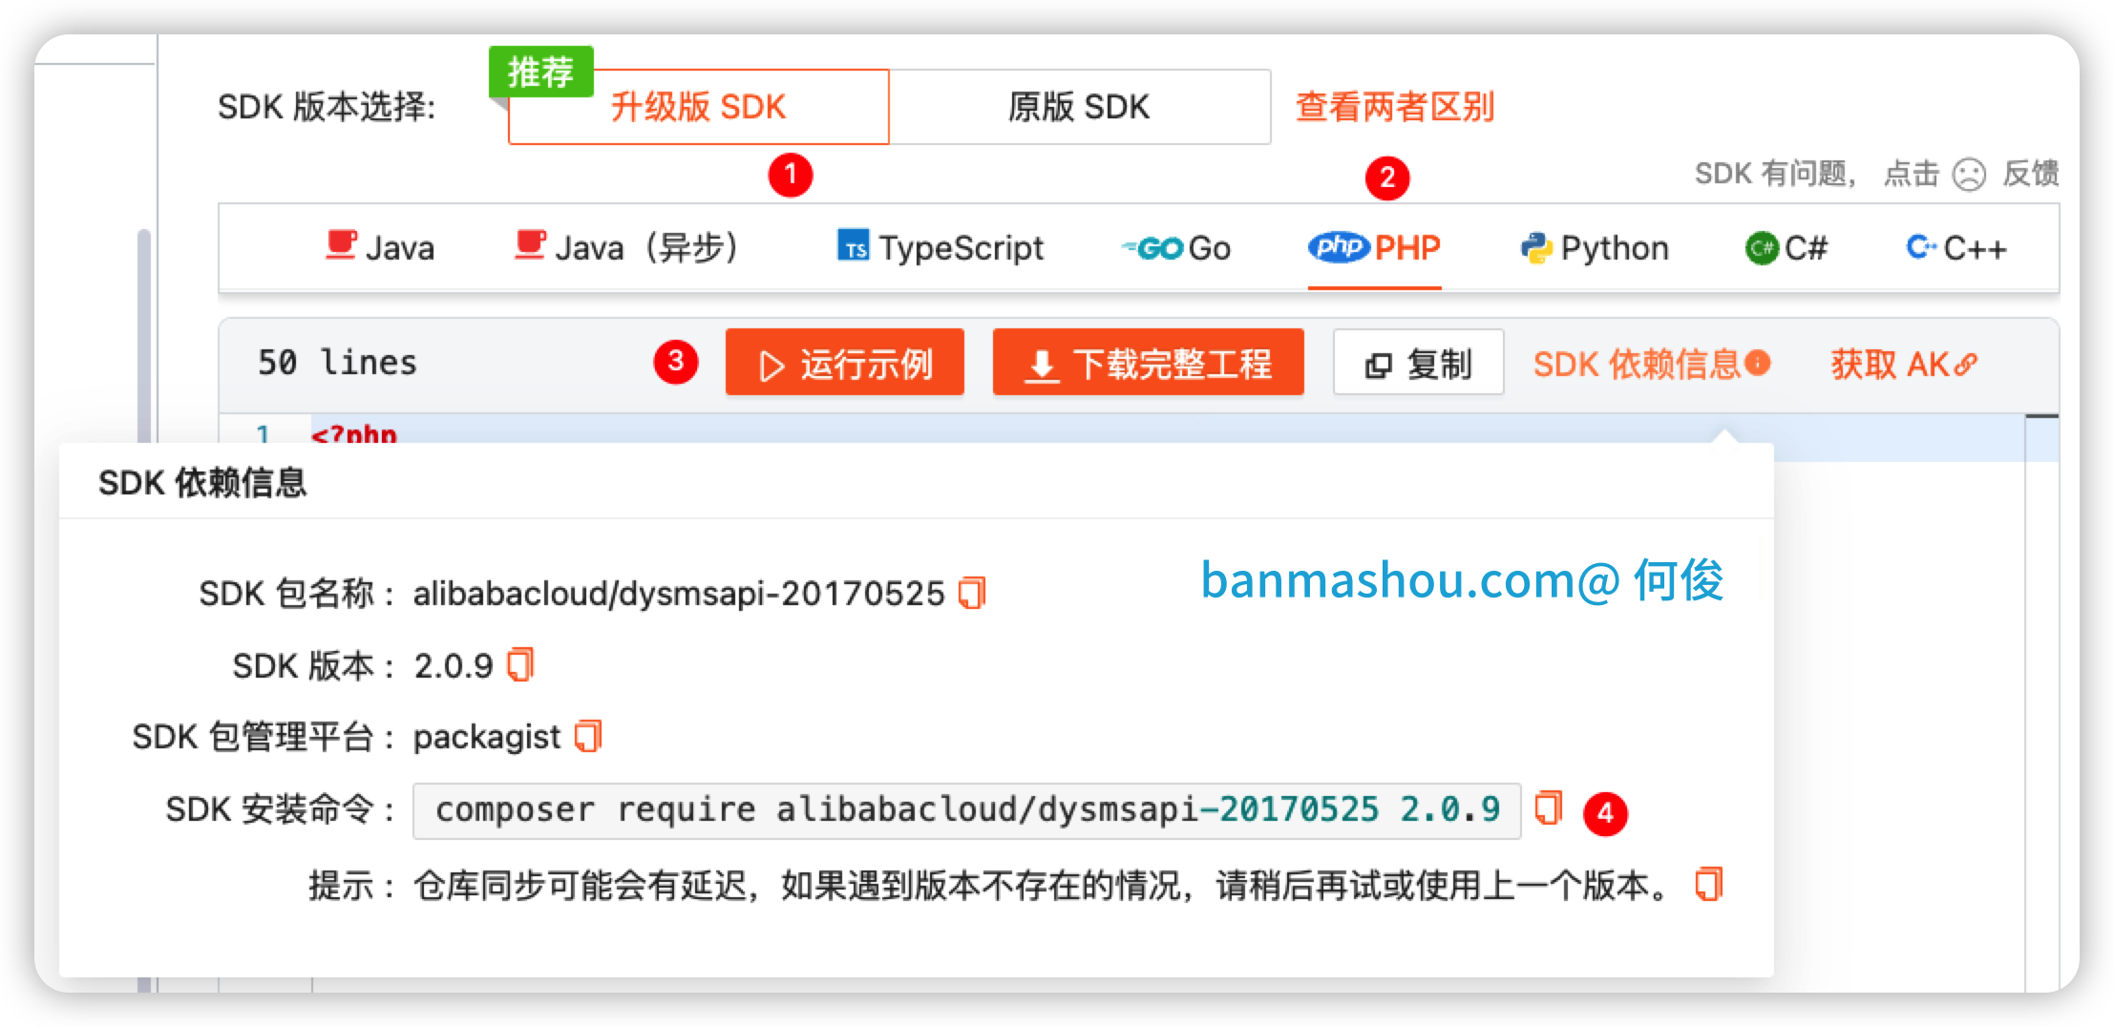Open the 获取 AK link
This screenshot has width=2114, height=1027.
tap(1903, 364)
